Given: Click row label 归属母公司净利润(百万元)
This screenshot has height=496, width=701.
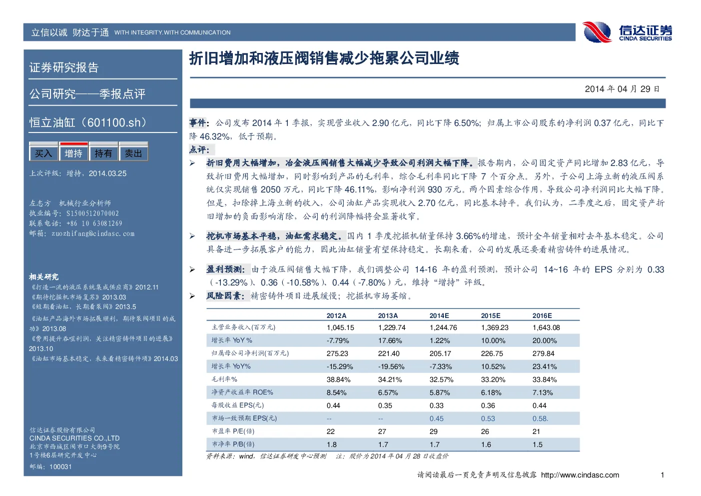Looking at the screenshot, I should [250, 353].
